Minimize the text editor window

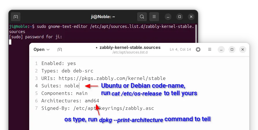tap(221, 49)
